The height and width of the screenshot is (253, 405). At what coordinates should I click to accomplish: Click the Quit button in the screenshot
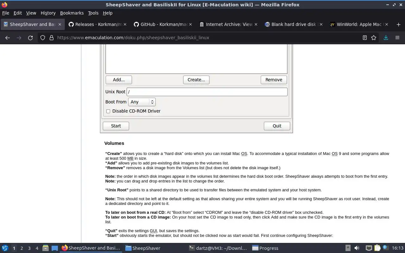(x=277, y=126)
